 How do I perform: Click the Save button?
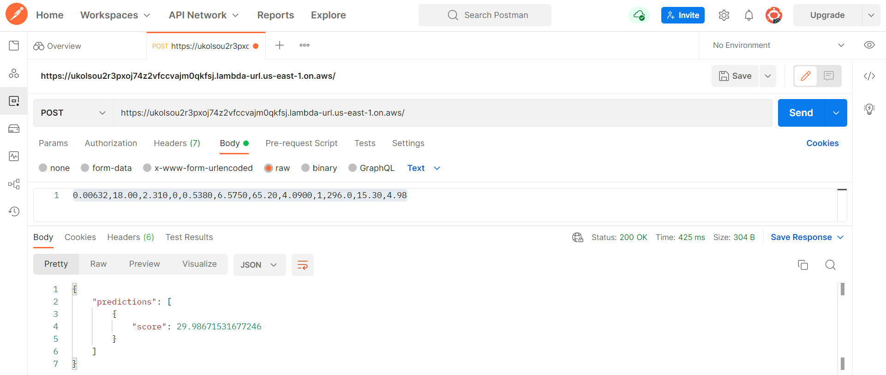click(736, 76)
